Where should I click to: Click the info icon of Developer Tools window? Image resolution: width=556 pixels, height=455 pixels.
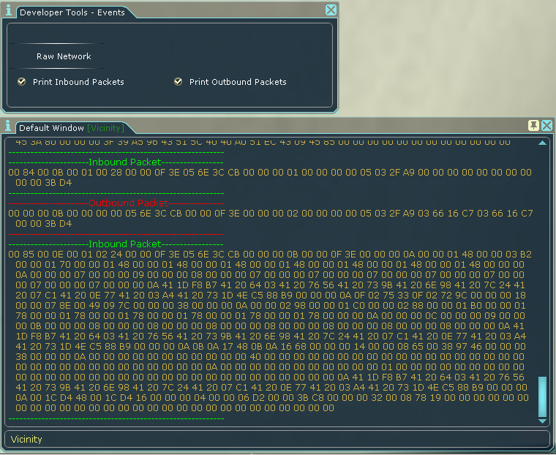[x=9, y=10]
